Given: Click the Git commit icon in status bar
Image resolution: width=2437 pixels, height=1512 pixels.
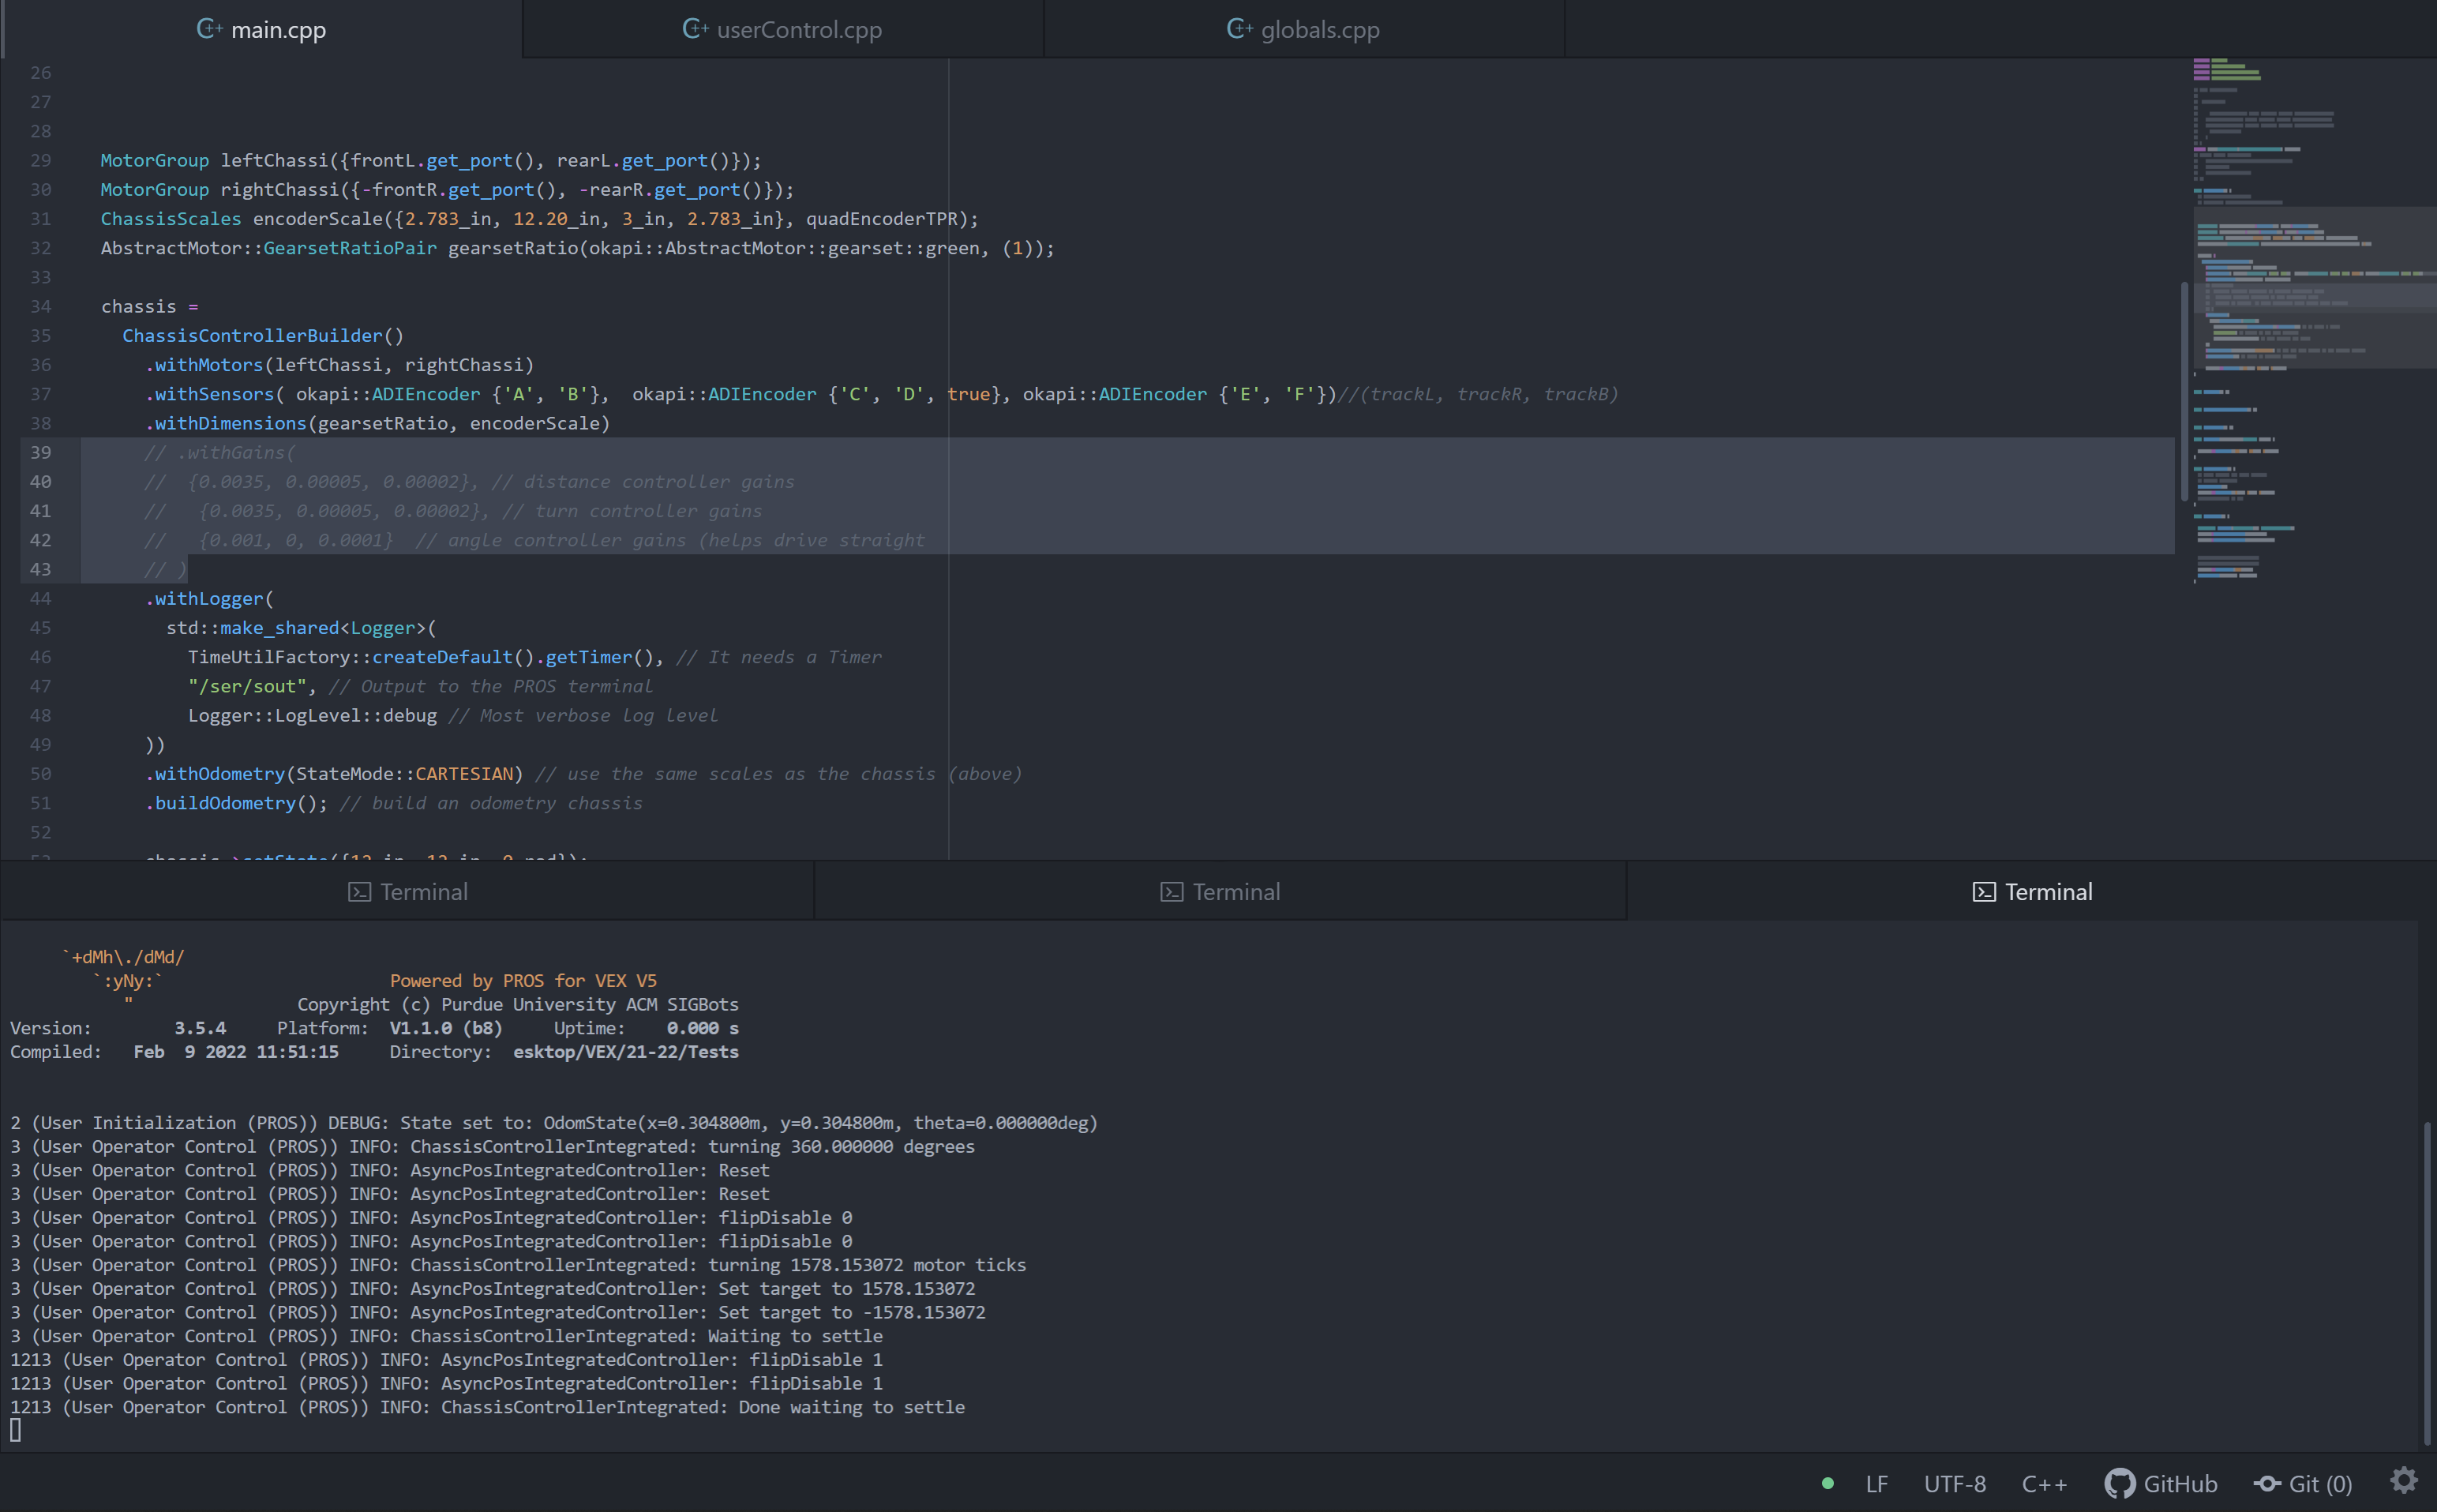Looking at the screenshot, I should [2267, 1483].
